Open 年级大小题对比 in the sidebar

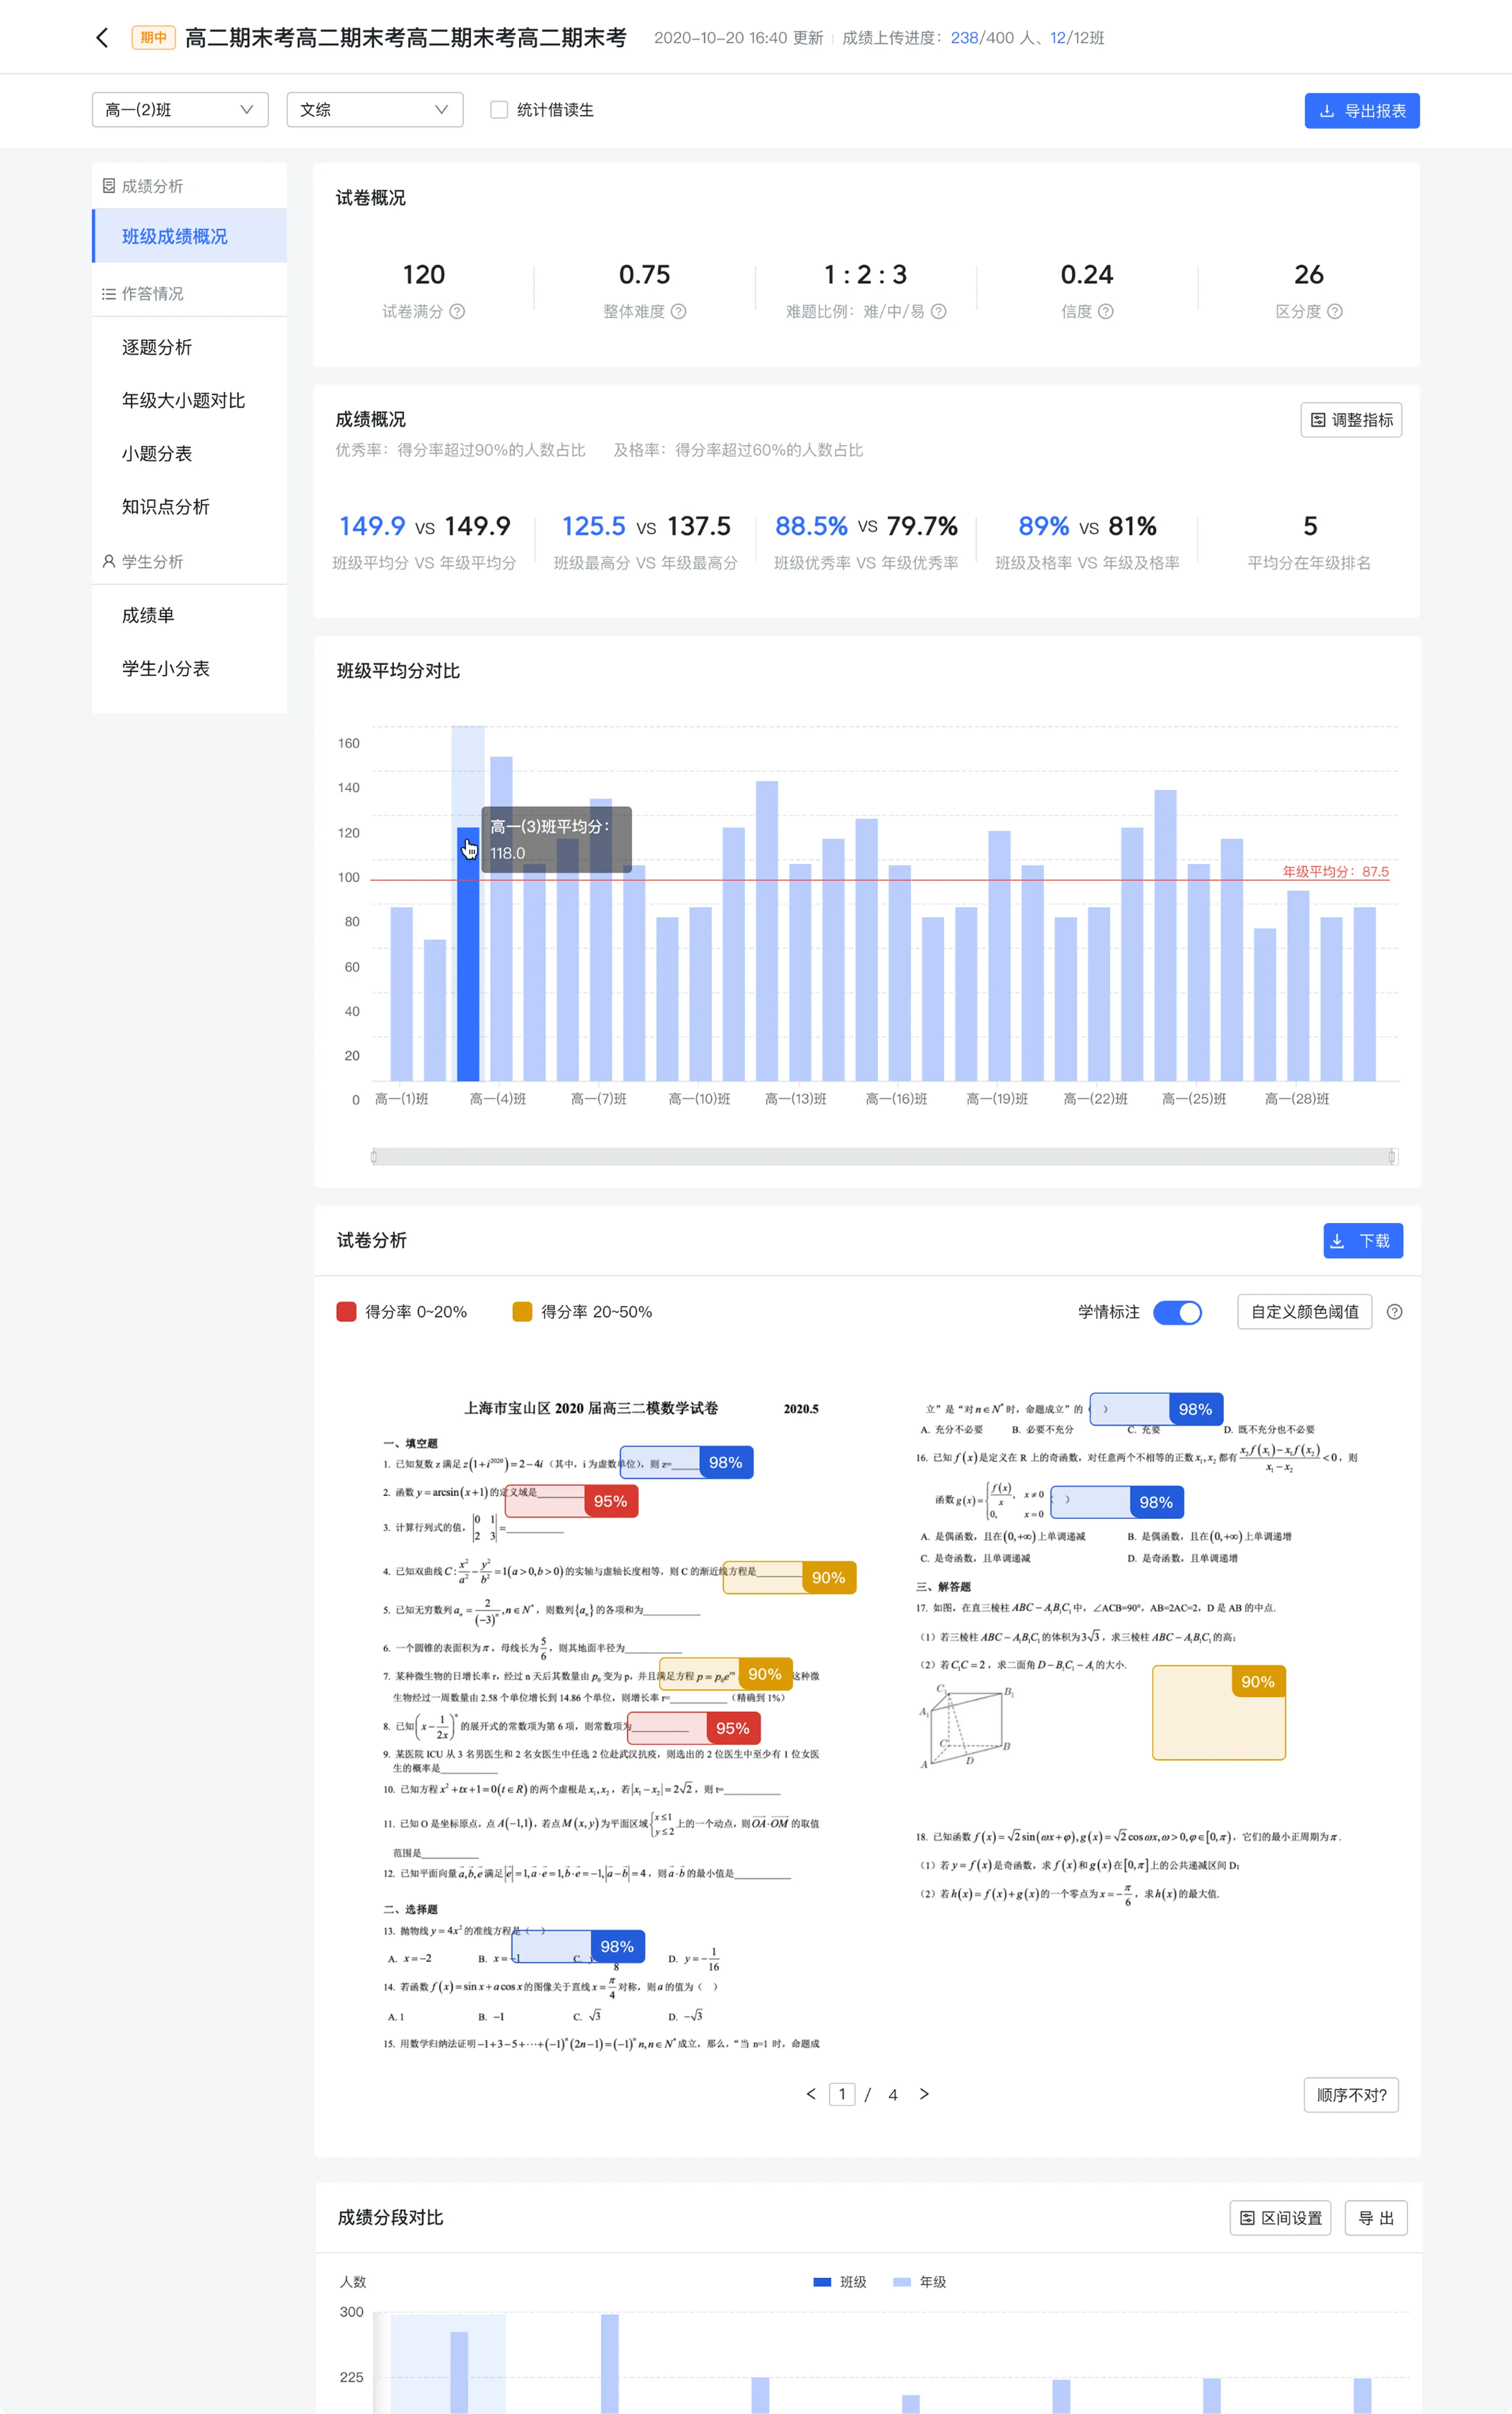click(183, 400)
